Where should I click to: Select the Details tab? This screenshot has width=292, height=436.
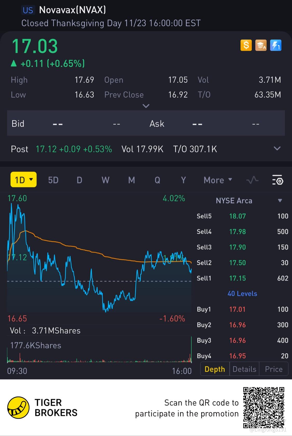(244, 369)
